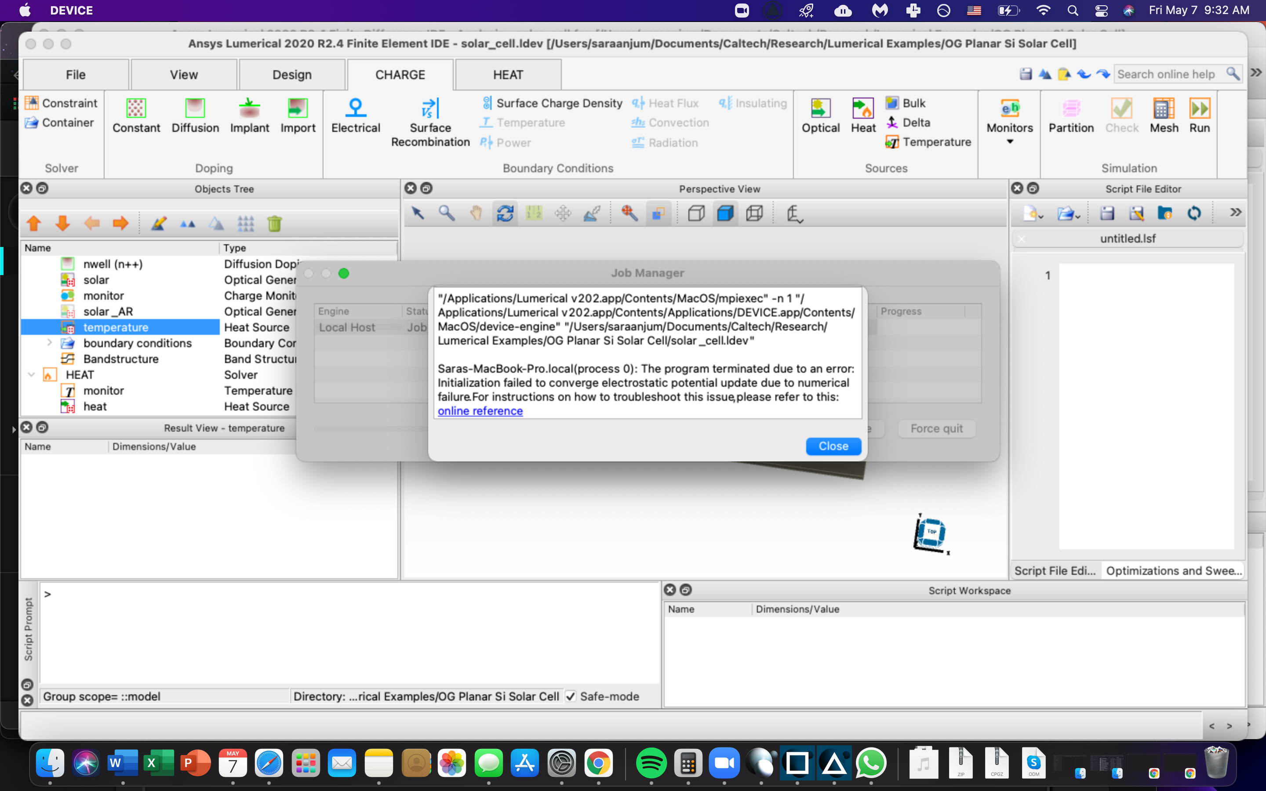Viewport: 1266px width, 791px height.
Task: Open the Zoom app from dock
Action: pos(724,763)
